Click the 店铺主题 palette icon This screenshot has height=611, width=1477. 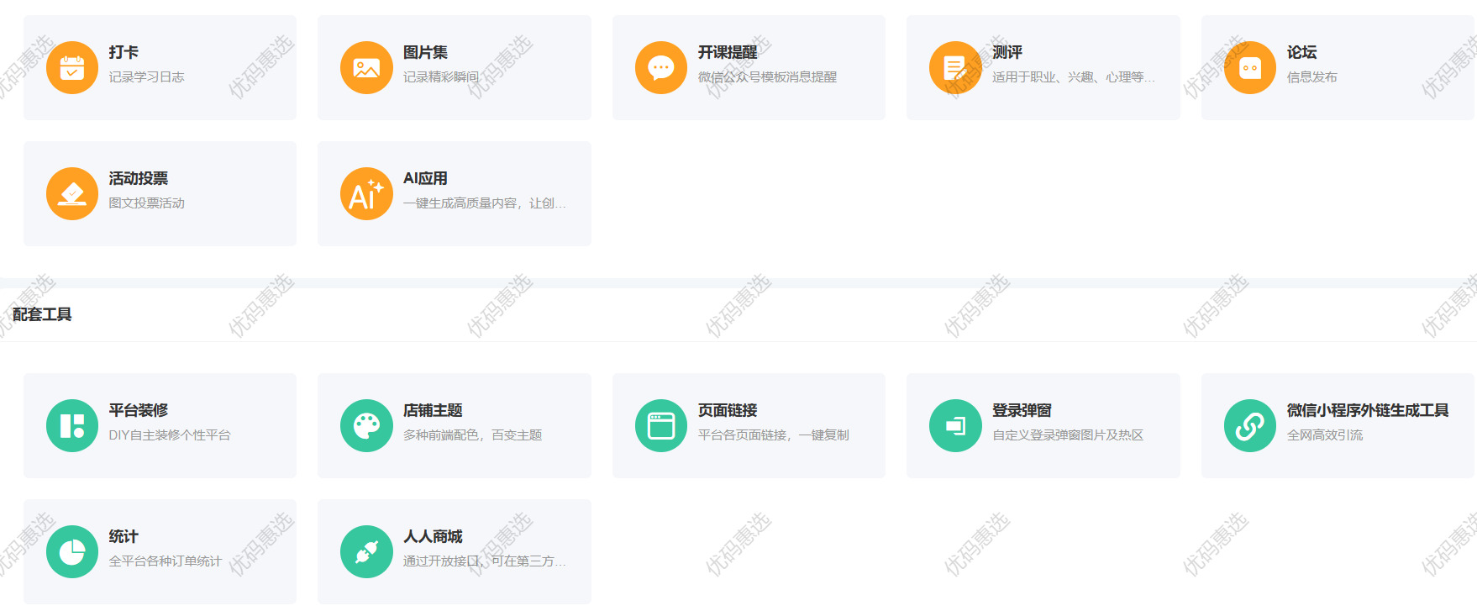pos(366,425)
